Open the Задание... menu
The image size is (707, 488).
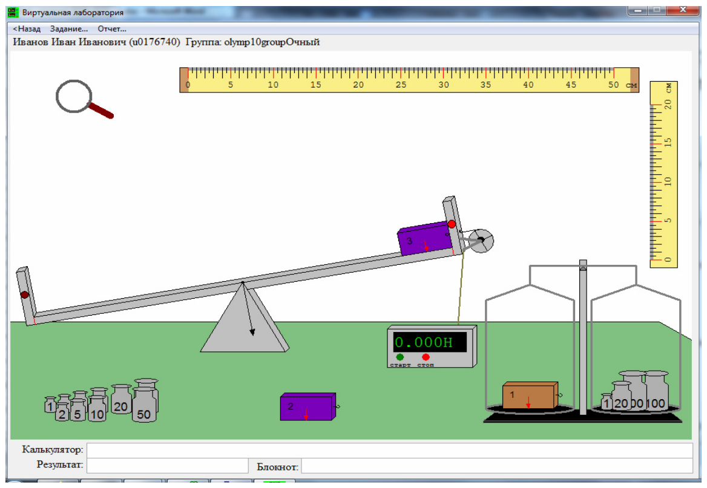pyautogui.click(x=69, y=29)
